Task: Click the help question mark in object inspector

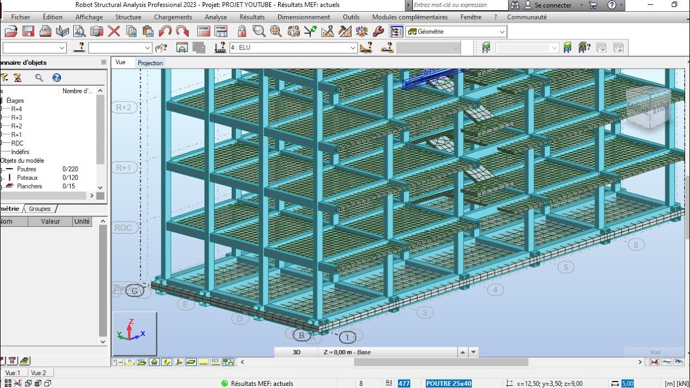Action: pyautogui.click(x=57, y=78)
